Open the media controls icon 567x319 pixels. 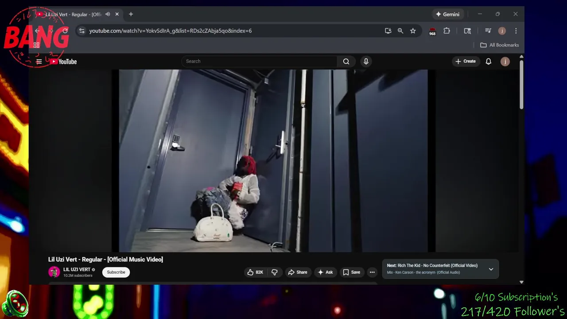[488, 31]
